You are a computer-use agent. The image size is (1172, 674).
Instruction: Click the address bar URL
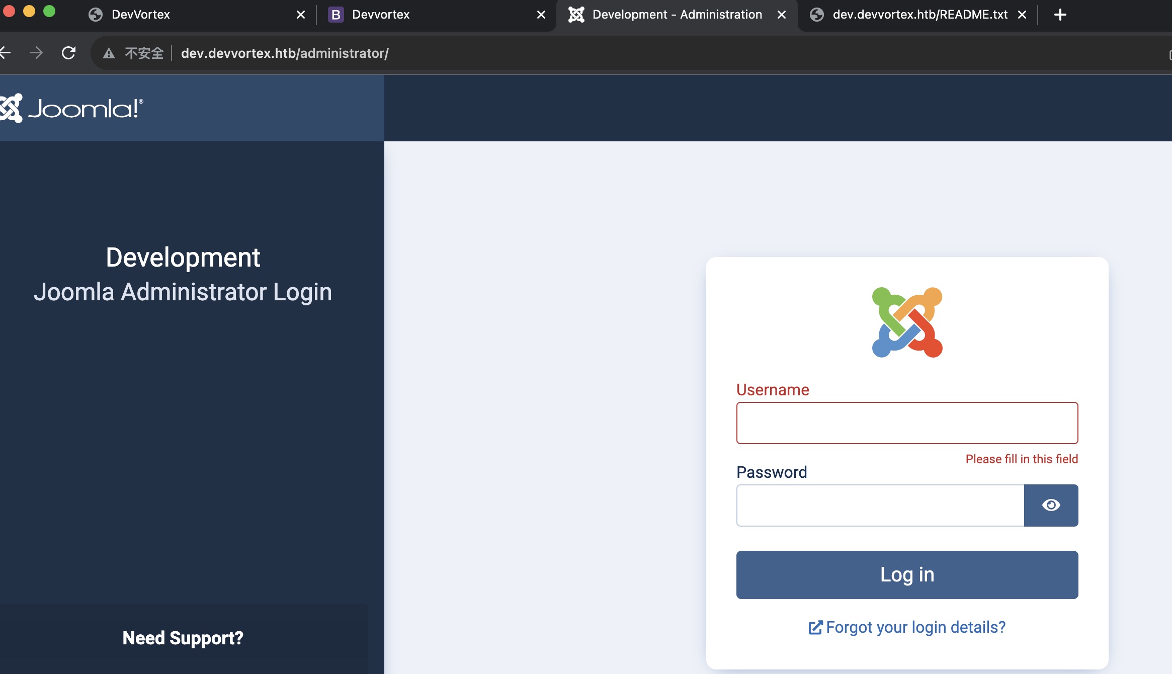click(x=285, y=53)
